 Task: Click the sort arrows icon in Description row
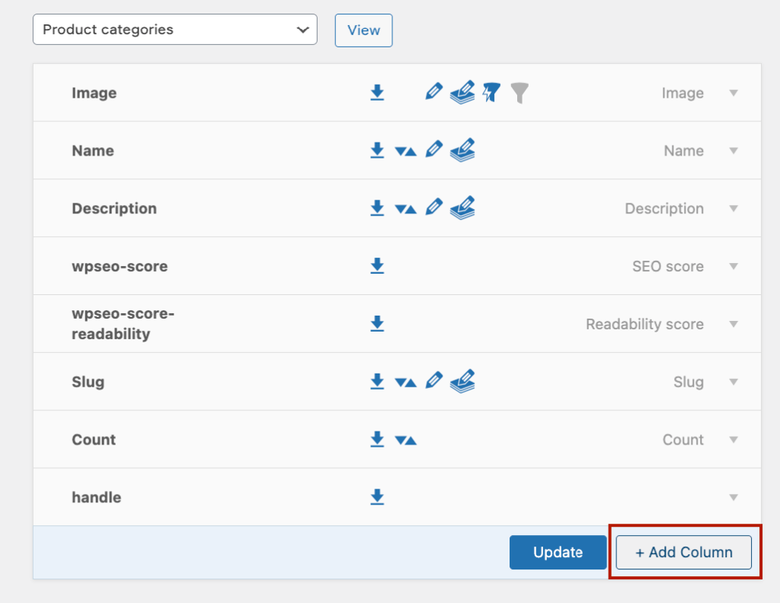405,209
